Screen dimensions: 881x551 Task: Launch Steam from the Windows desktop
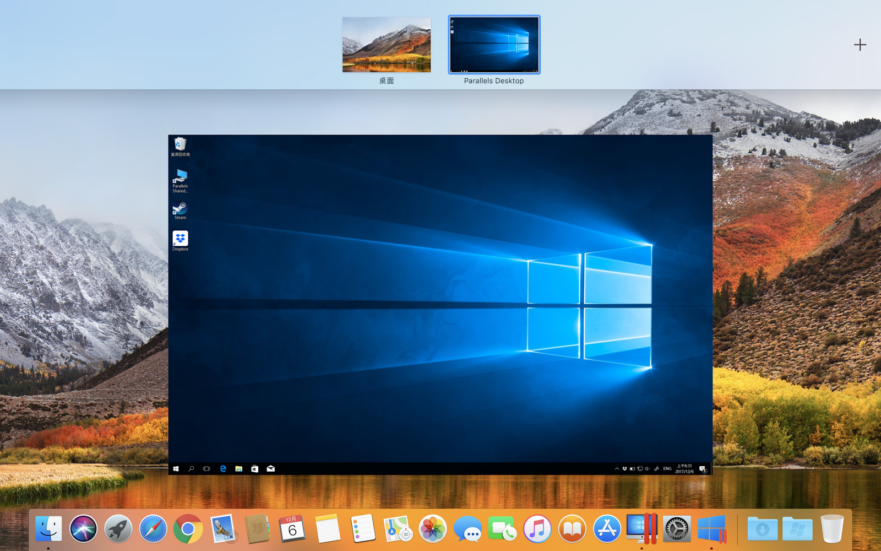coord(180,210)
